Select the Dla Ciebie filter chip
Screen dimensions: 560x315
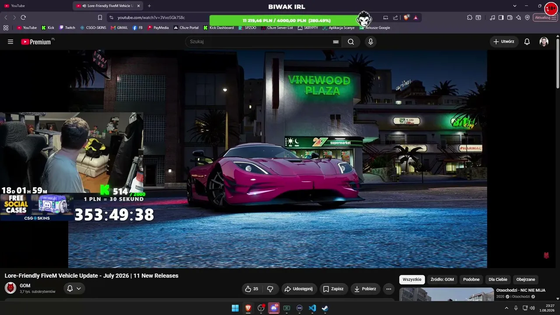pos(498,280)
